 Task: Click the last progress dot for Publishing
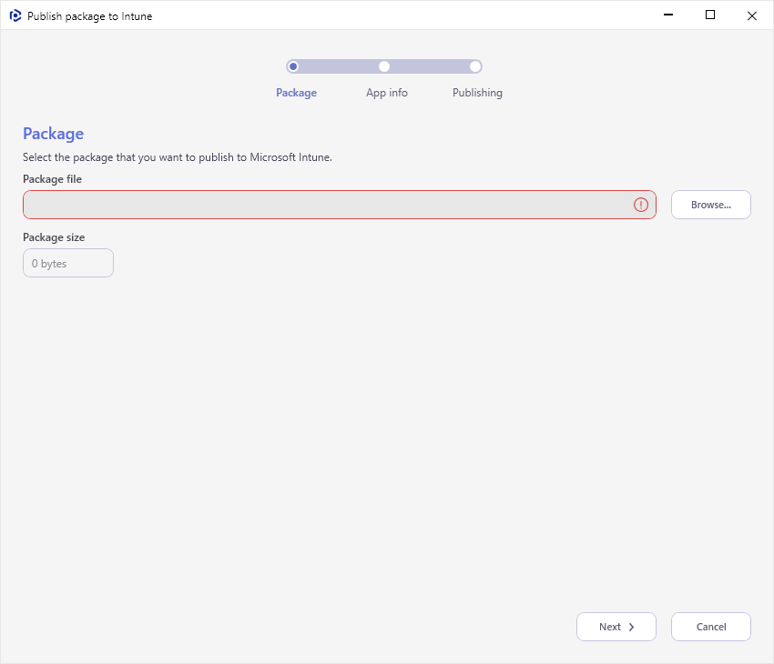coord(475,66)
